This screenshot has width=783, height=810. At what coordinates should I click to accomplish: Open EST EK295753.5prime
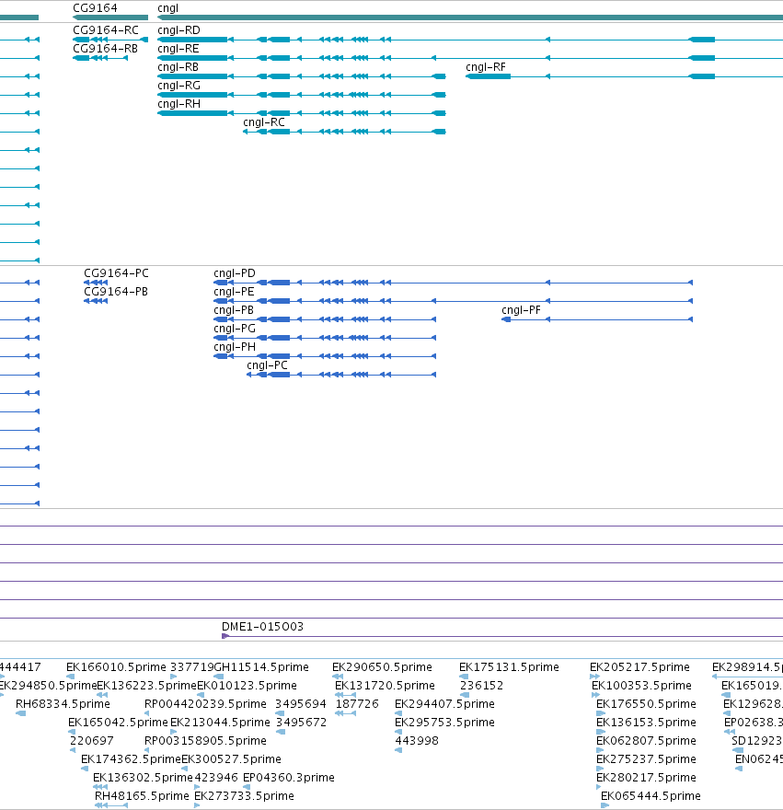point(444,723)
